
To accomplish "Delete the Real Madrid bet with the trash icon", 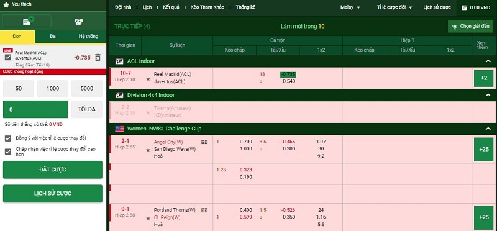I will 98,57.
